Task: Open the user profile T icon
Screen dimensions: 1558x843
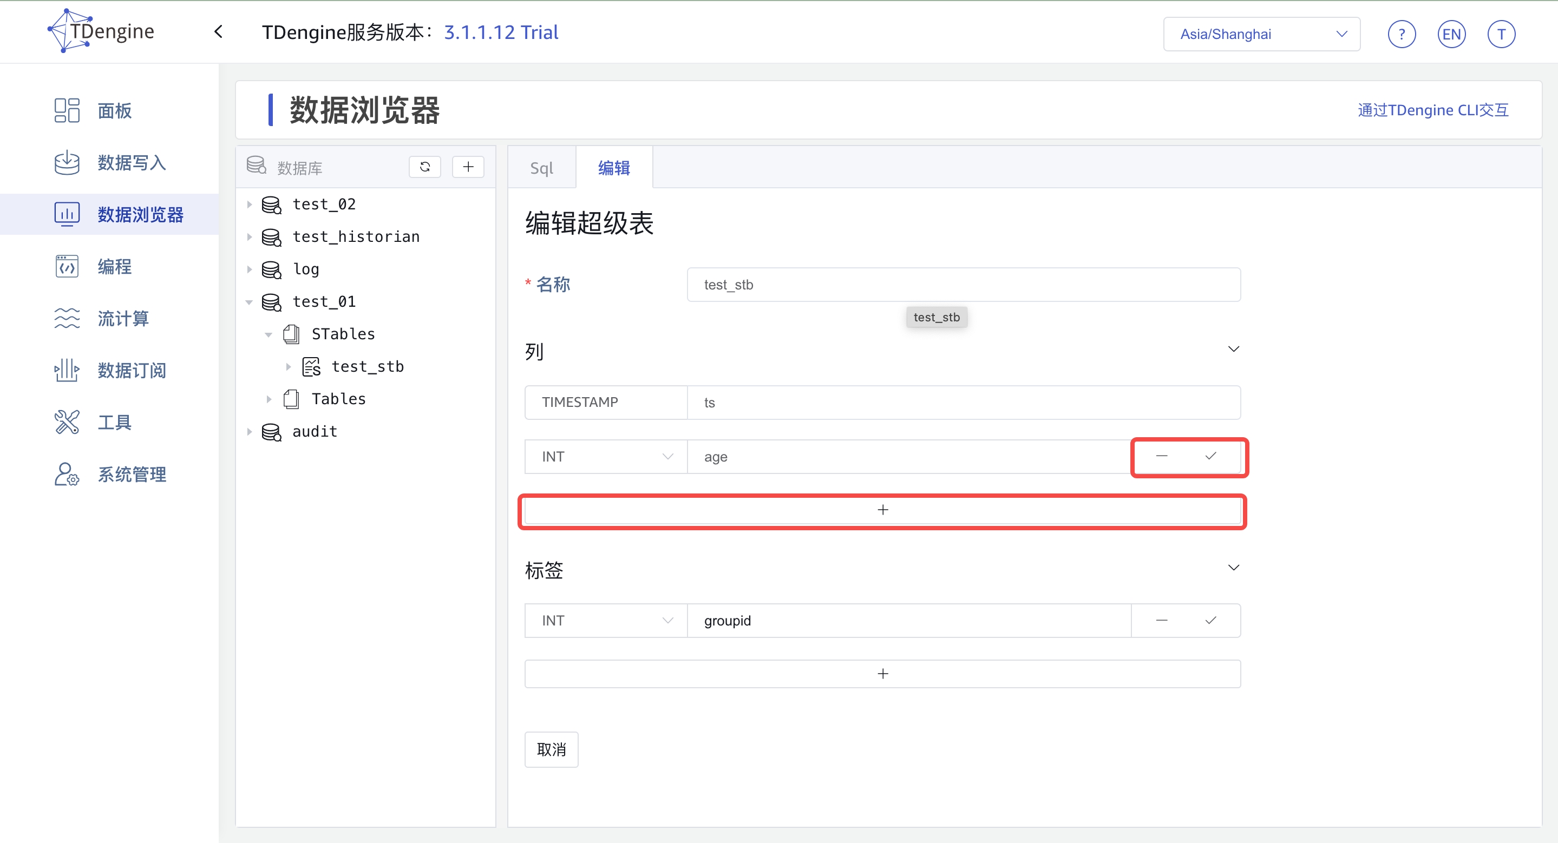Action: point(1501,35)
